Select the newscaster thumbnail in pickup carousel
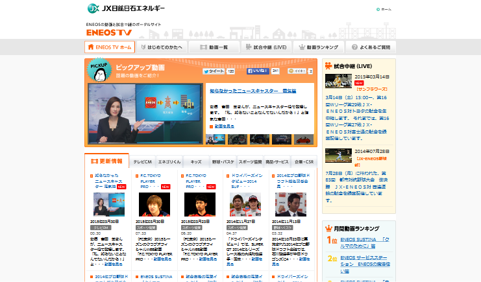The width and height of the screenshot is (481, 282). 216,139
